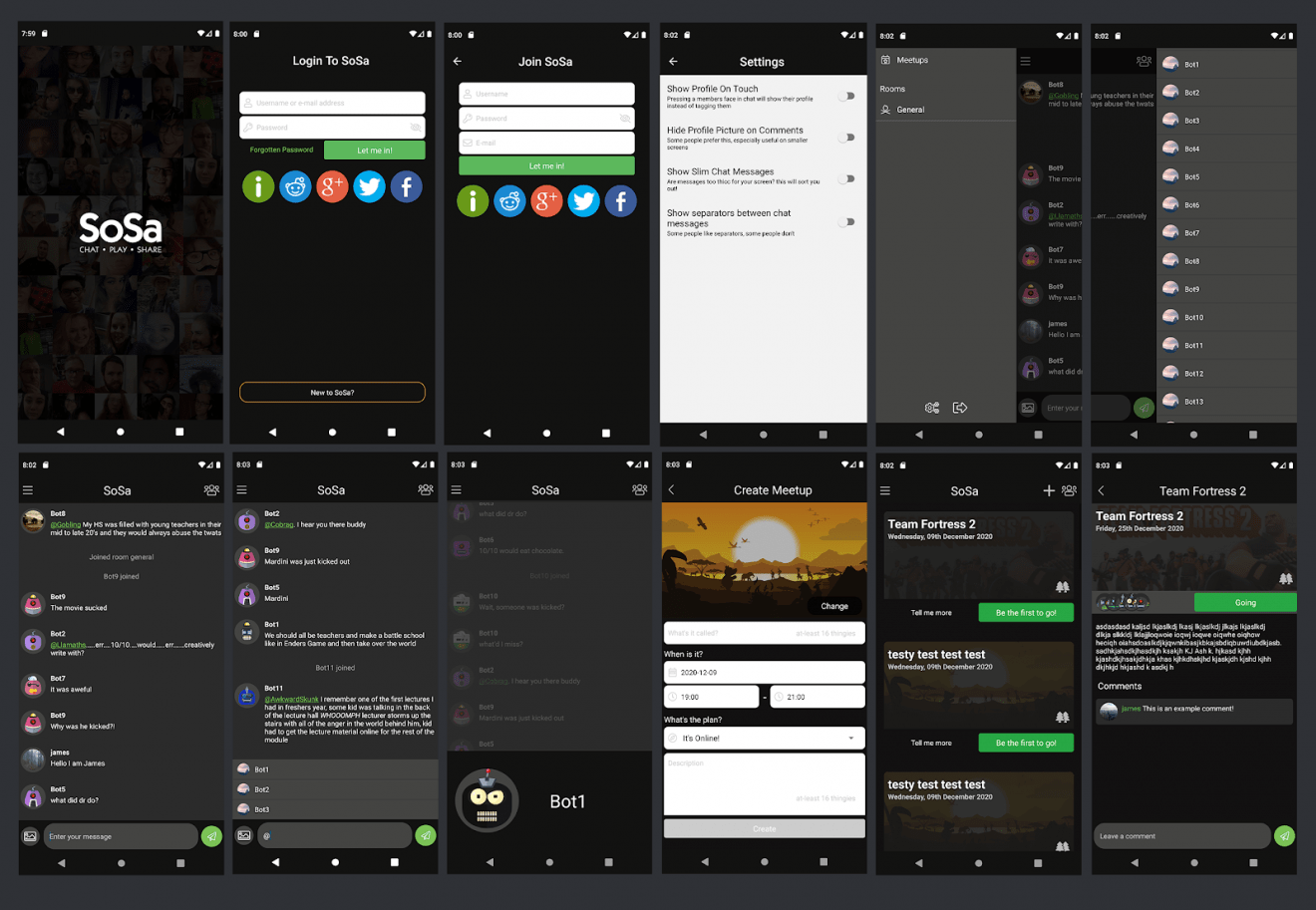Open settings via the gear icon in side drawer
The height and width of the screenshot is (910, 1316).
coord(932,408)
